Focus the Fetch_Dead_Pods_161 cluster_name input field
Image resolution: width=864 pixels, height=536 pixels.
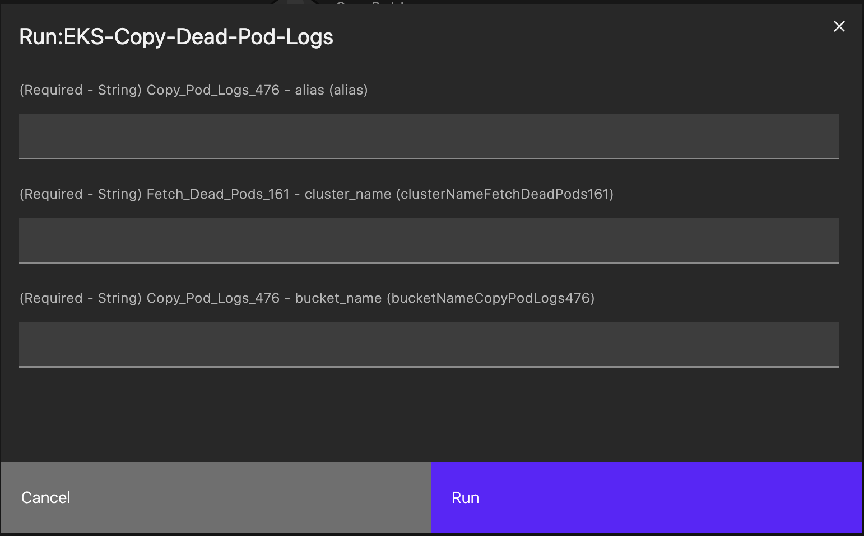429,241
